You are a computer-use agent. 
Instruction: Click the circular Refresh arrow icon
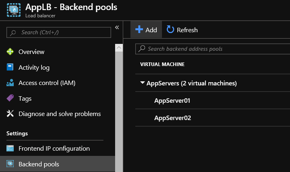coord(170,29)
